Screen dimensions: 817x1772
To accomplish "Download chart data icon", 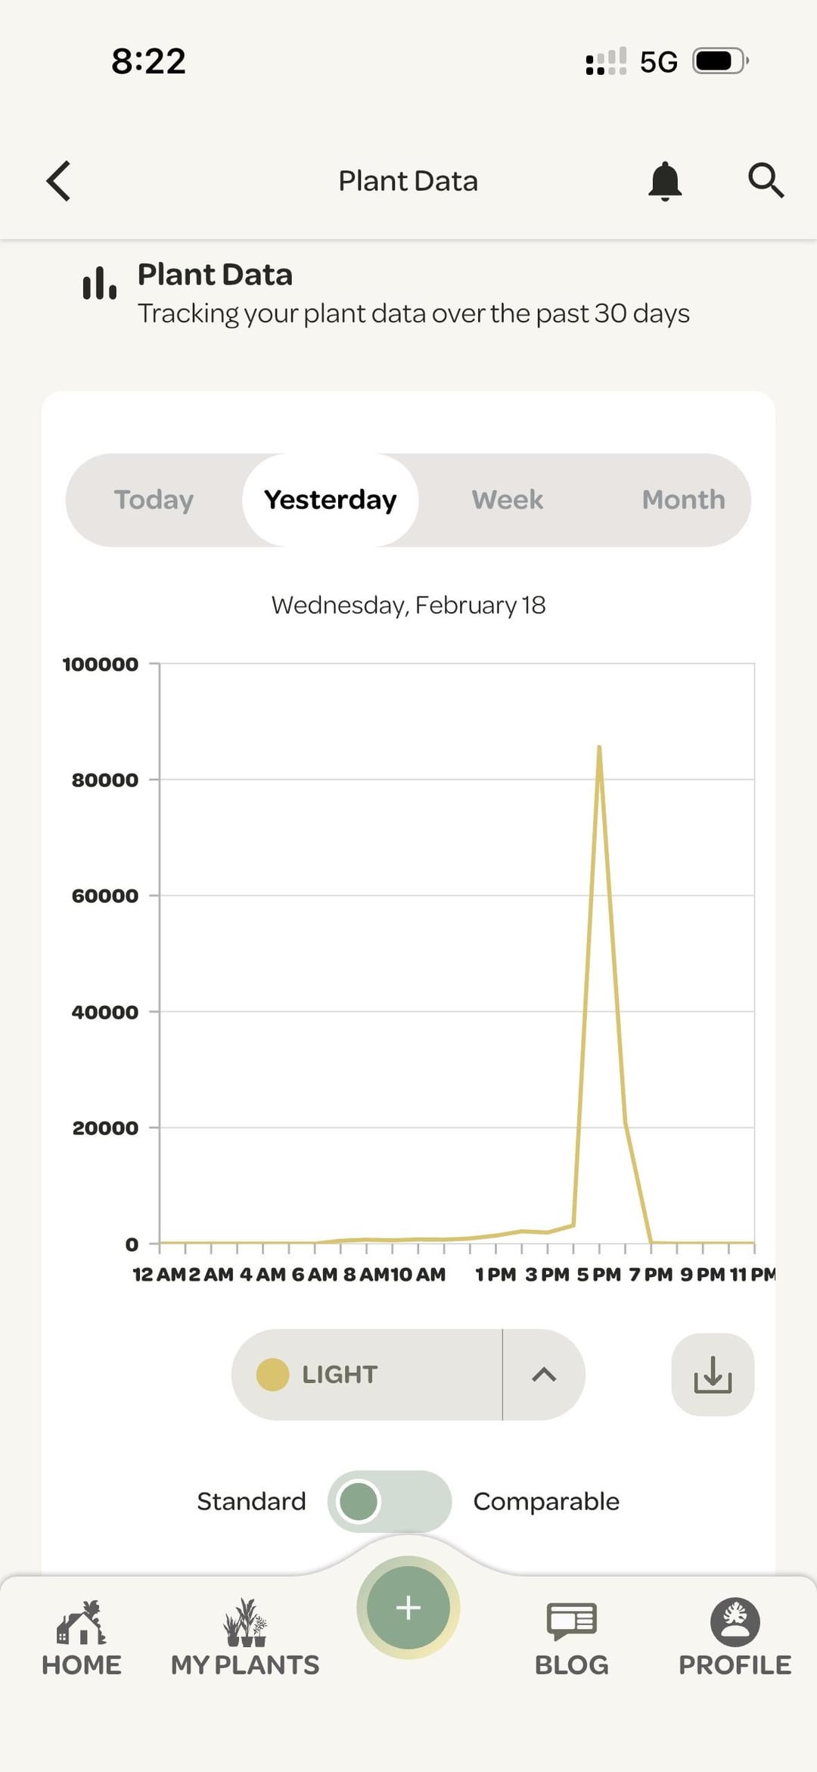I will [713, 1374].
